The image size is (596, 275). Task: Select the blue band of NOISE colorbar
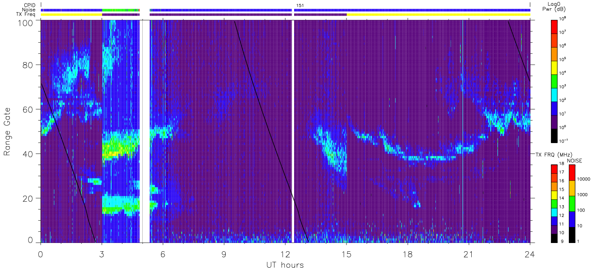point(572,219)
